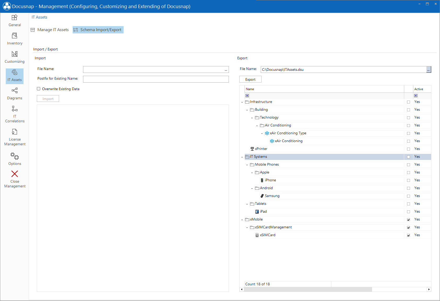Screen dimensions: 440x301
Task: Open the Inventory section icon
Action: point(15,36)
